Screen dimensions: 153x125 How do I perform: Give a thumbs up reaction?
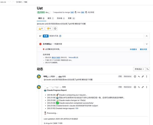[41, 28]
